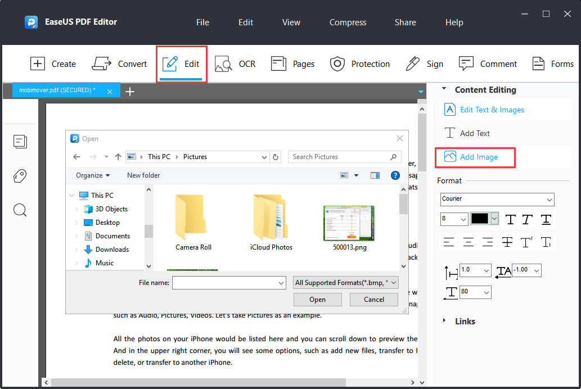Open the Compress menu

[348, 22]
